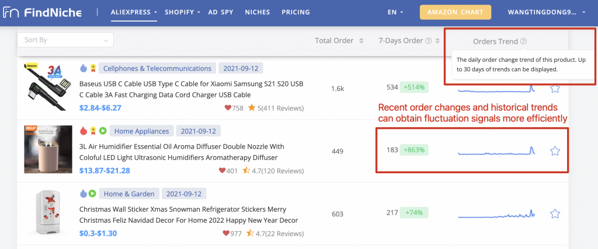The image size is (598, 249).
Task: Click the Amazon Chart button
Action: click(456, 12)
